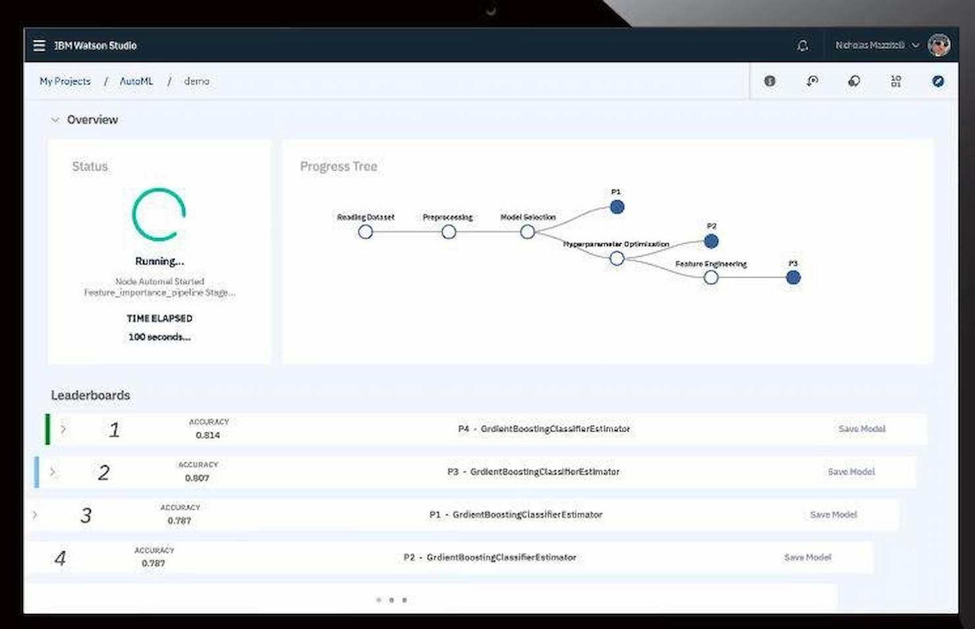The height and width of the screenshot is (629, 975).
Task: Navigate to My Projects breadcrumb
Action: pyautogui.click(x=65, y=81)
